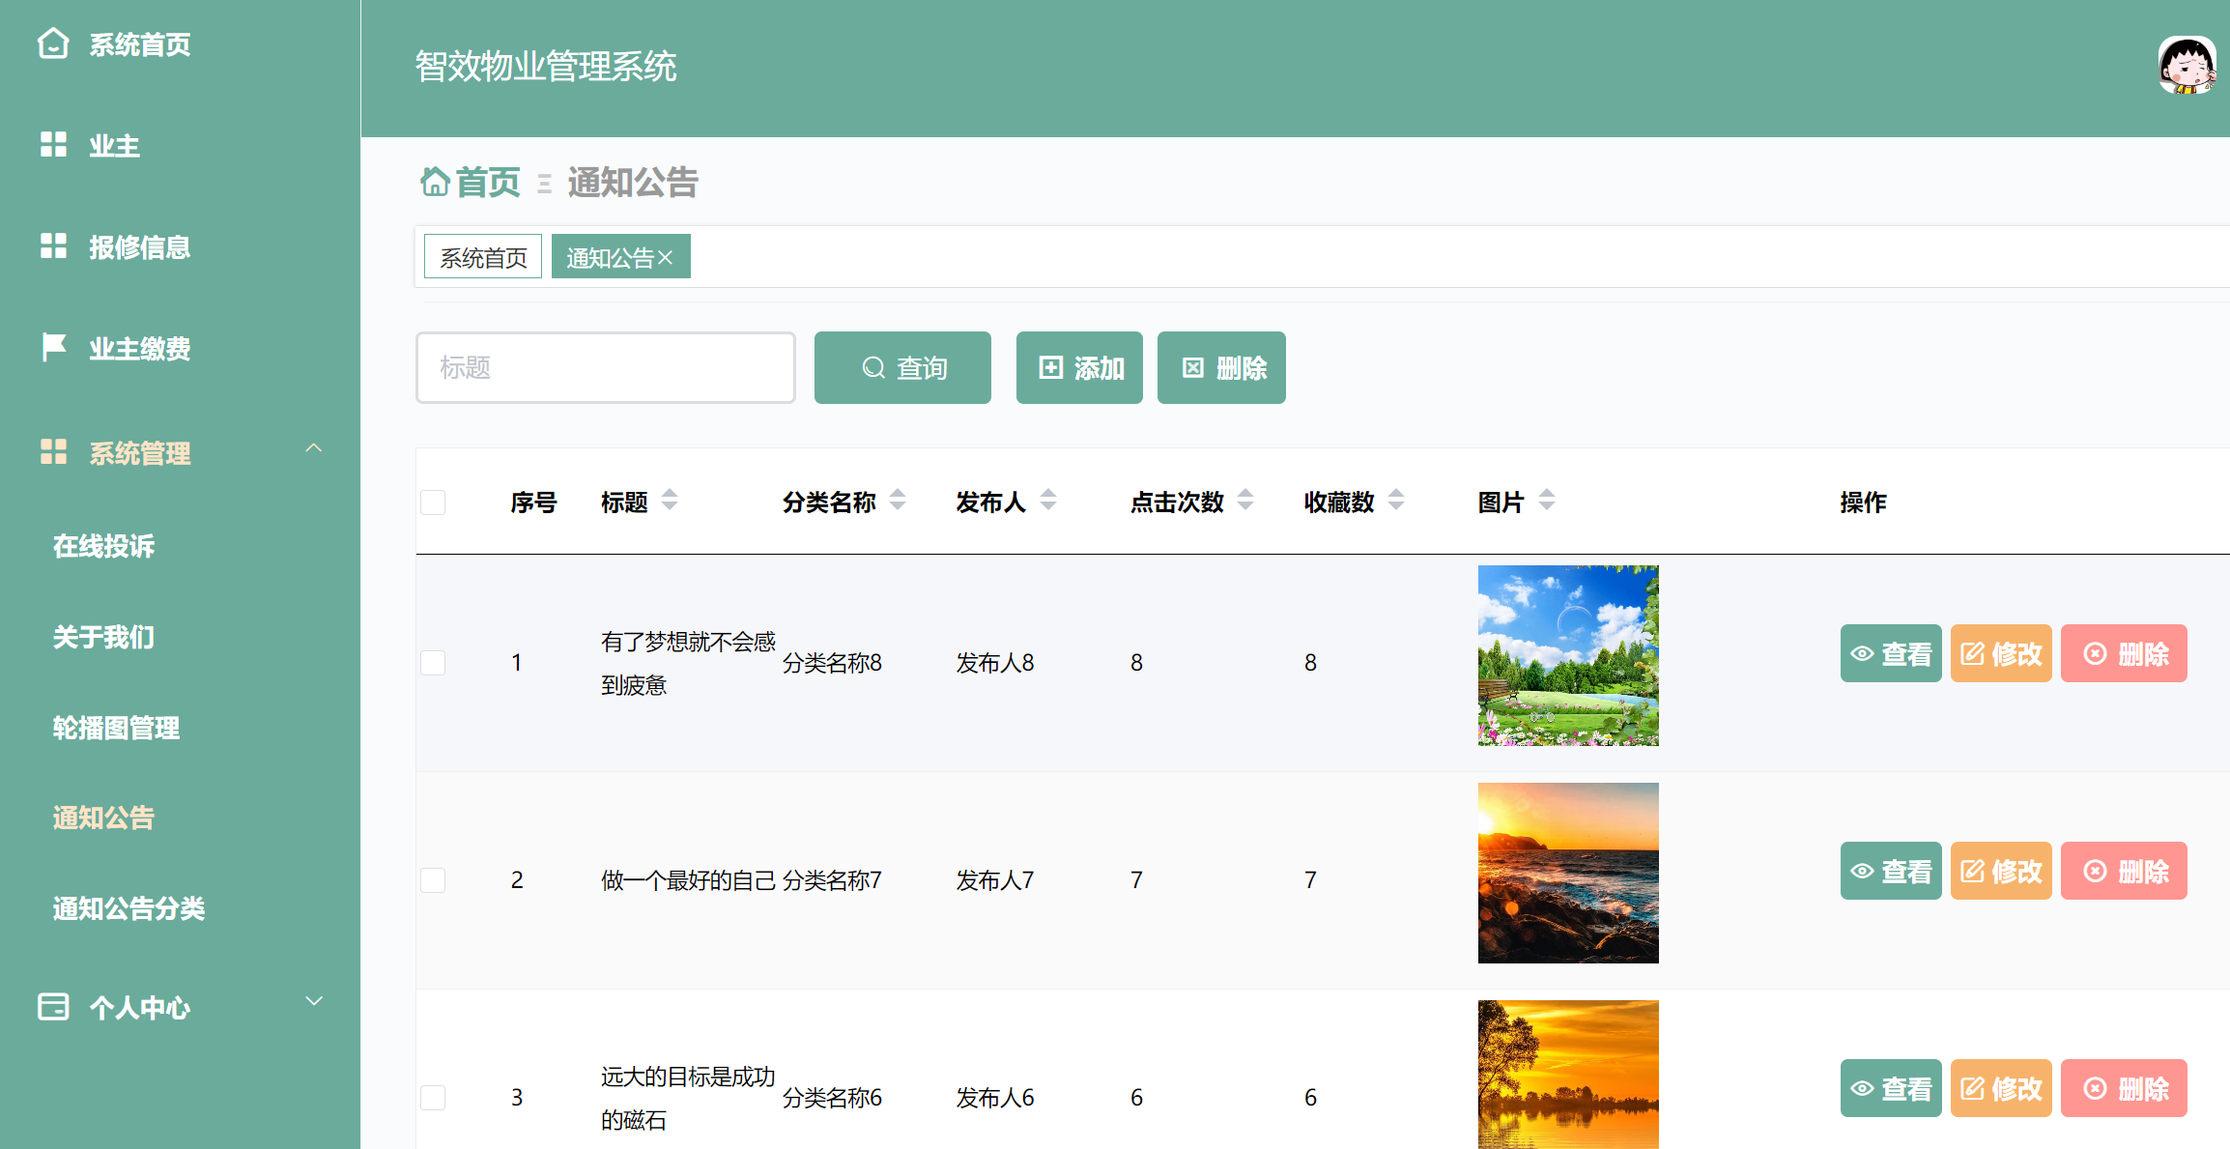Screen dimensions: 2230x1149
Task: Click 查看 for 有了梦想就不会感到疲惫 row
Action: coord(1891,653)
